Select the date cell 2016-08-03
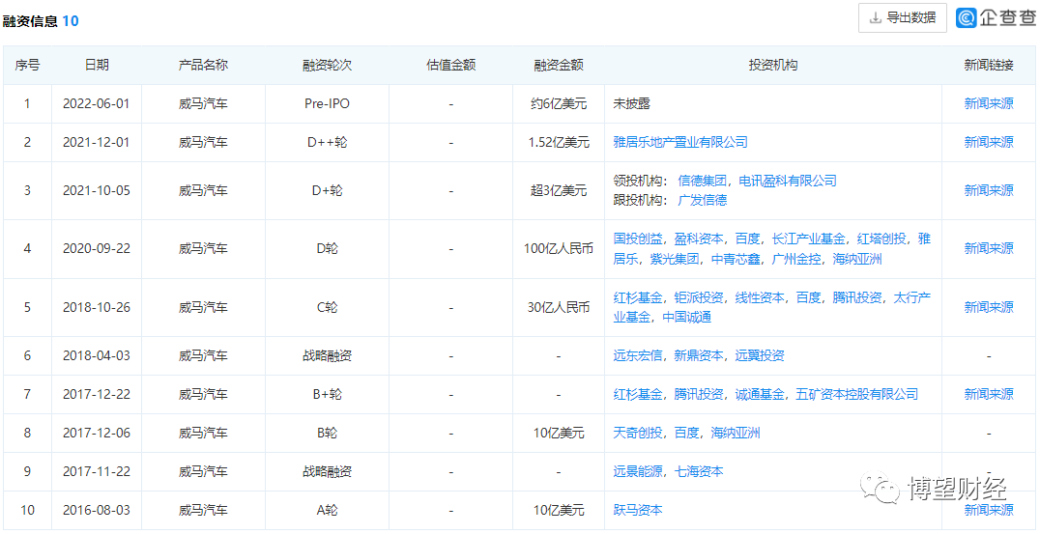 click(97, 510)
